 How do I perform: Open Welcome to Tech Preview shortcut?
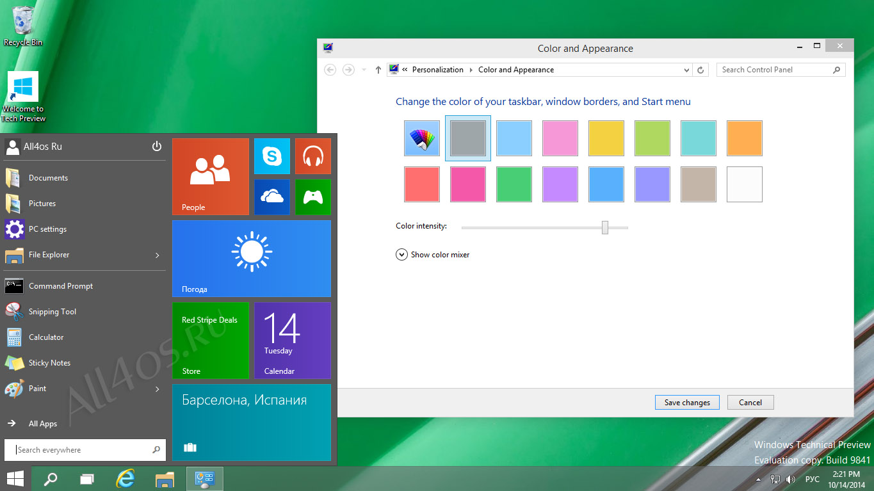point(23,97)
